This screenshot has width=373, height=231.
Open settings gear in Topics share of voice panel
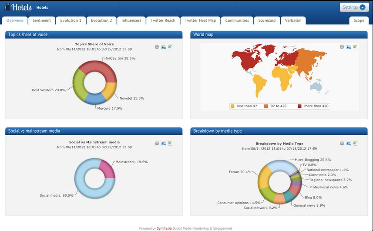point(157,47)
